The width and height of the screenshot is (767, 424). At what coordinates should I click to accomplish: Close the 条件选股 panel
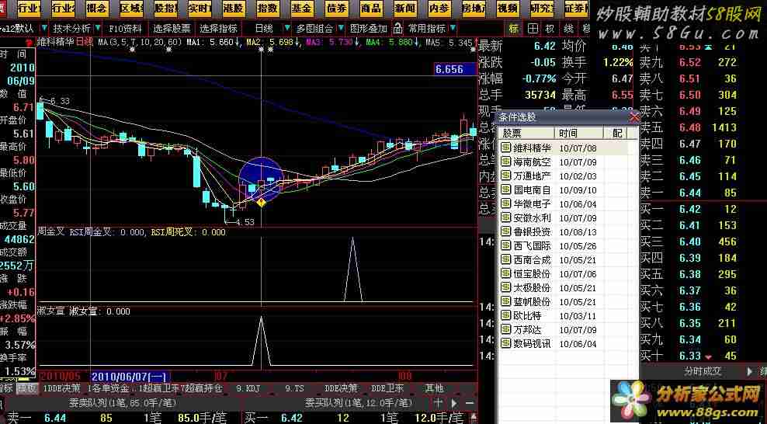pos(634,117)
